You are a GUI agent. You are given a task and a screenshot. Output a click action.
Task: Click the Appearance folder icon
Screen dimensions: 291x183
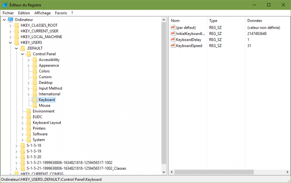click(x=35, y=66)
